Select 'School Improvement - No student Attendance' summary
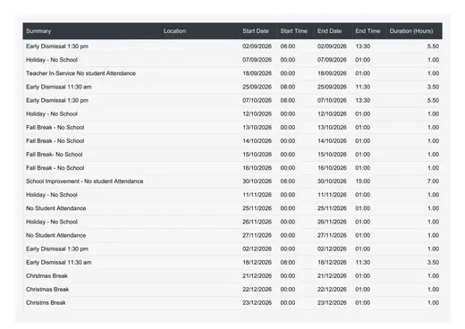The image size is (465, 329). (85, 181)
